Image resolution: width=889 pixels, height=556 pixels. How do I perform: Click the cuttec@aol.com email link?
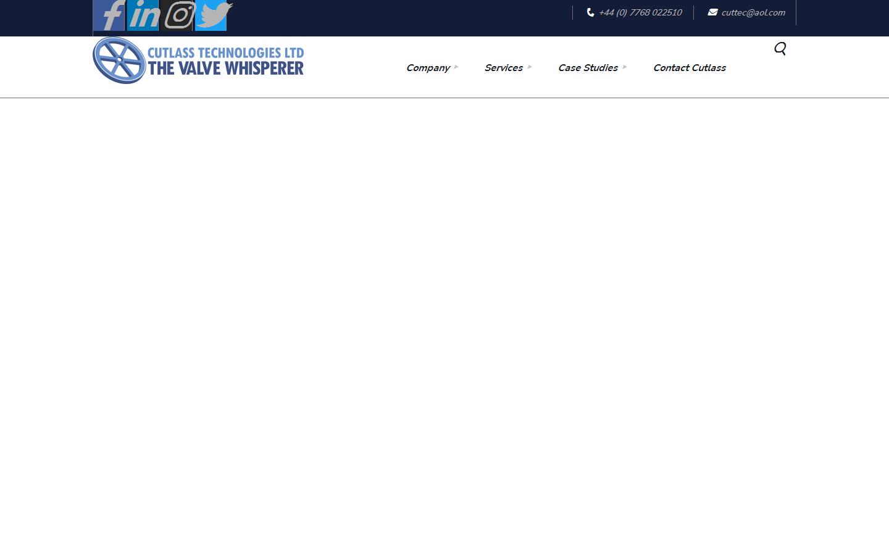[x=753, y=12]
